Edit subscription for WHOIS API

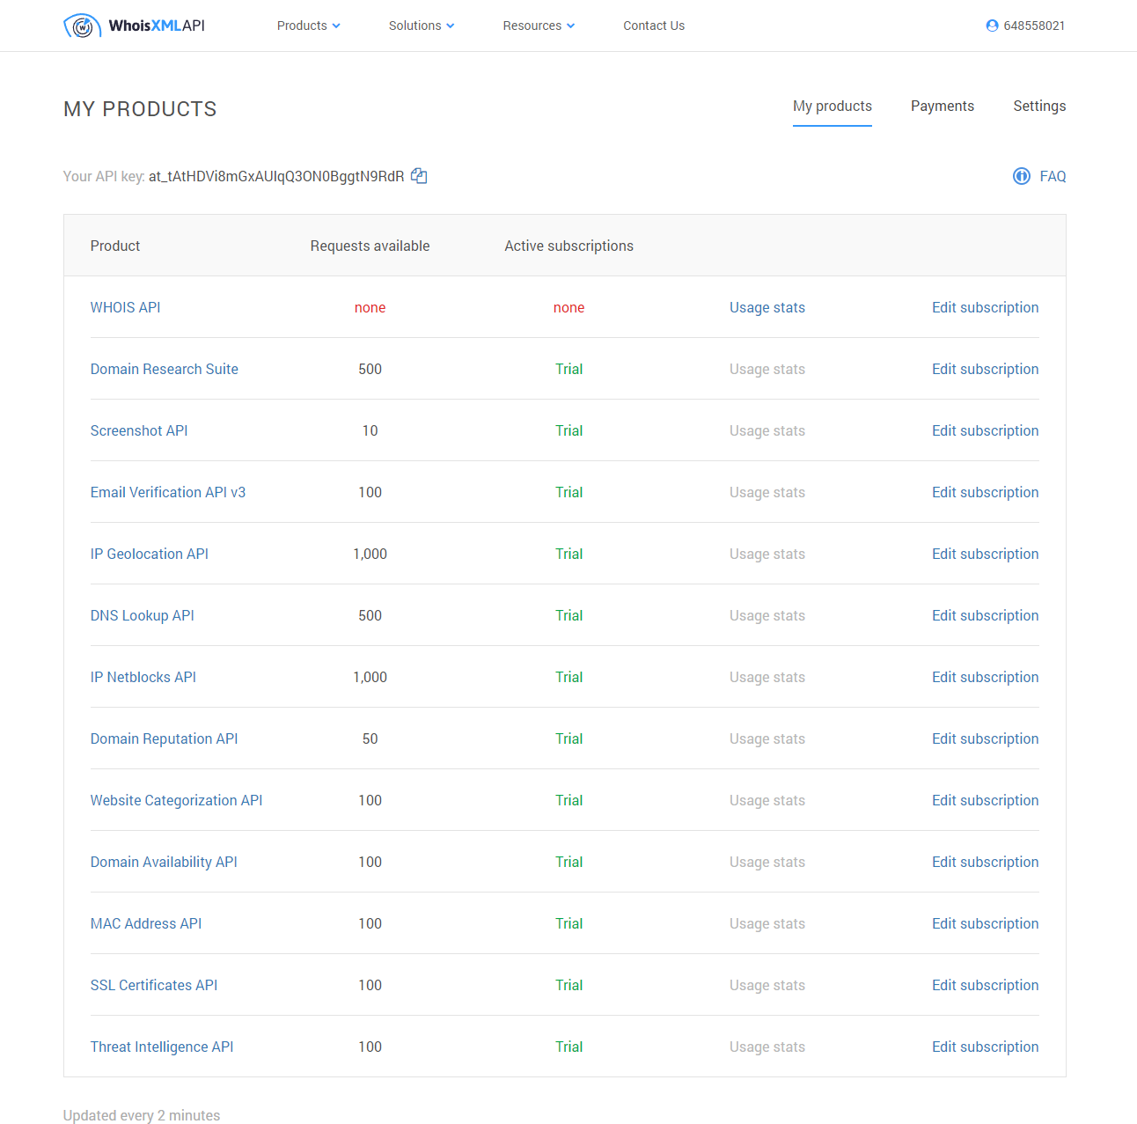click(986, 307)
